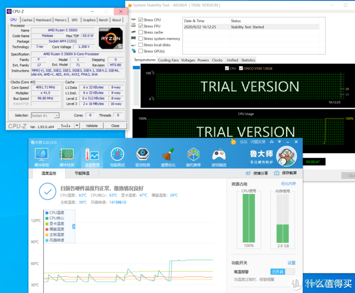This screenshot has width=355, height=293.
Task: Click the save screenshot camera icon
Action: (277, 173)
